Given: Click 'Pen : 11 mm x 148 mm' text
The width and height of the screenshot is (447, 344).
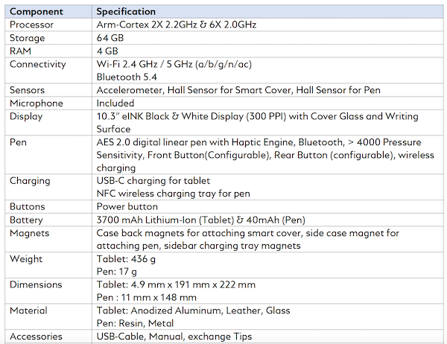Looking at the screenshot, I should click(147, 297).
